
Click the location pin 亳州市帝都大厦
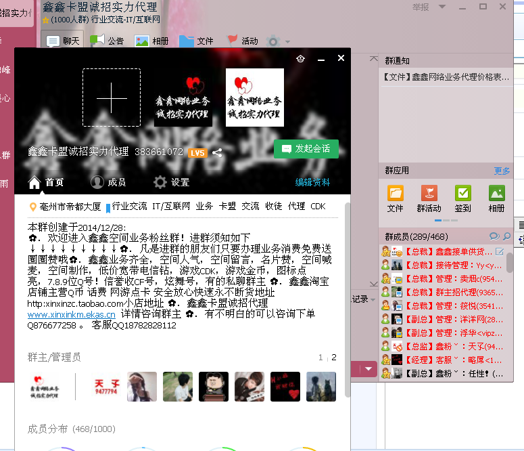(66, 207)
